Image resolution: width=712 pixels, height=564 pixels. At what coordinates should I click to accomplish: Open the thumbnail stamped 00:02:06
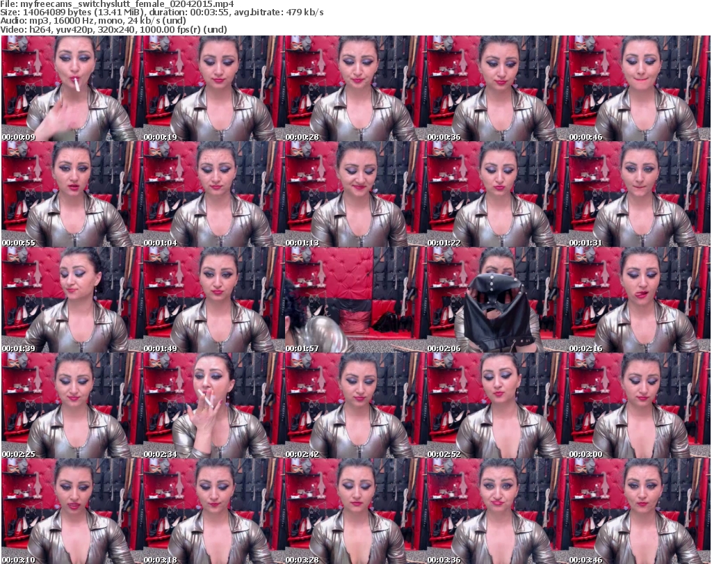497,300
